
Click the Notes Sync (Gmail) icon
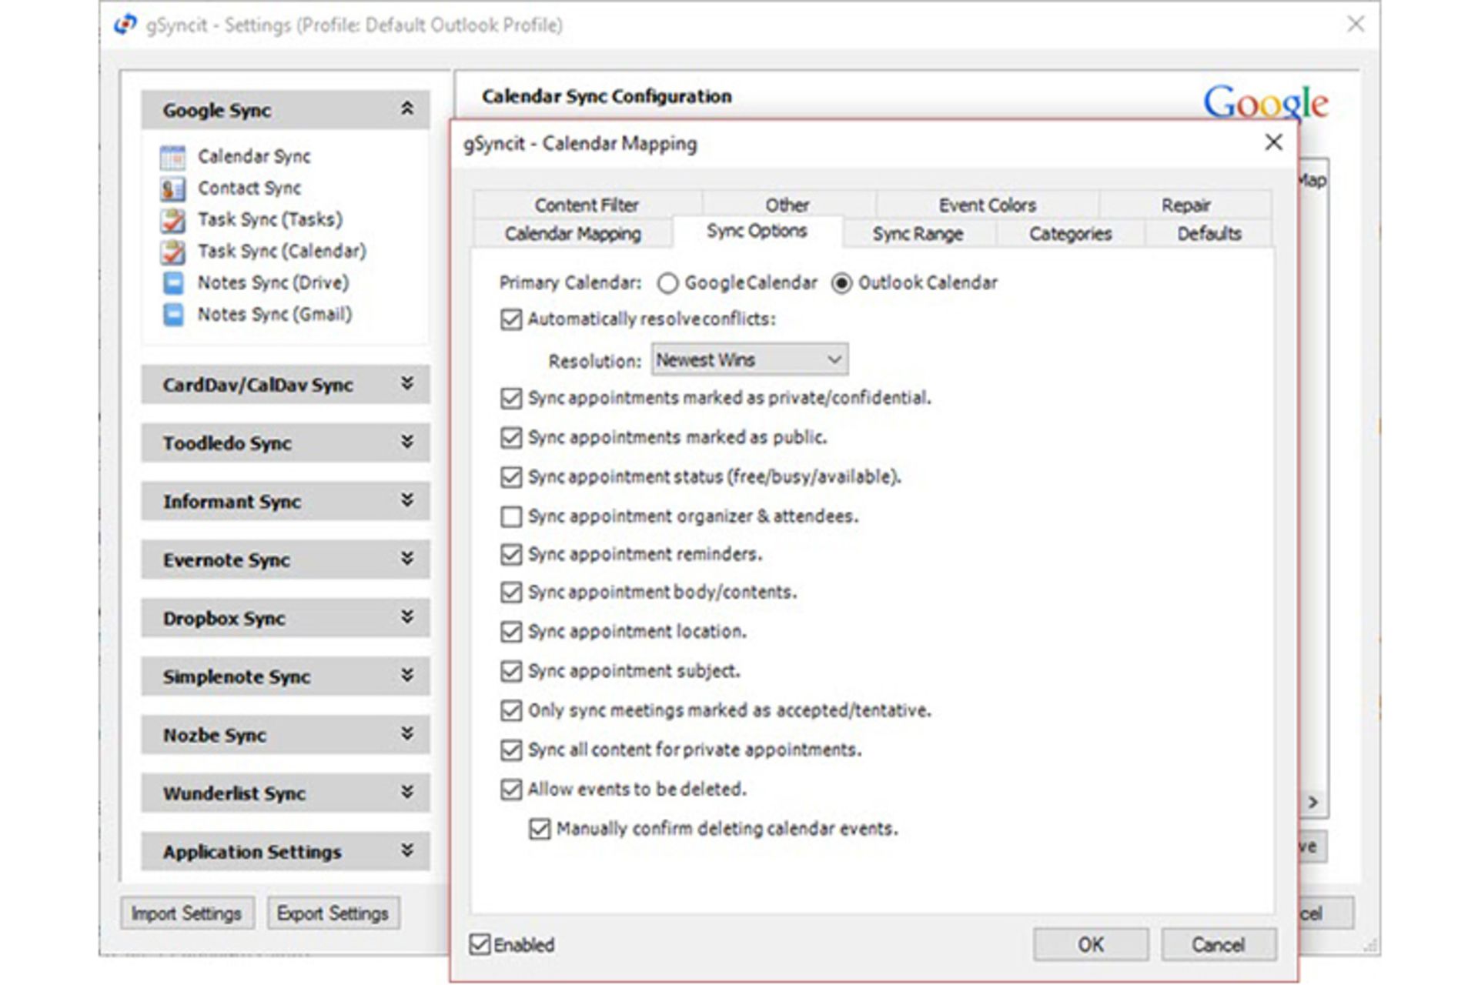click(x=173, y=315)
